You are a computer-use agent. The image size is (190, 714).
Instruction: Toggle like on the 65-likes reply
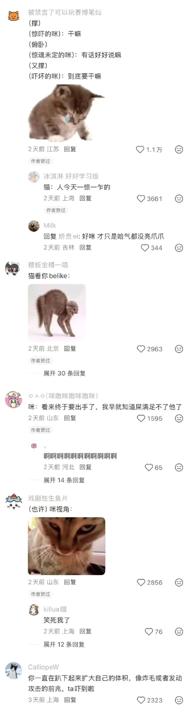pyautogui.click(x=149, y=467)
